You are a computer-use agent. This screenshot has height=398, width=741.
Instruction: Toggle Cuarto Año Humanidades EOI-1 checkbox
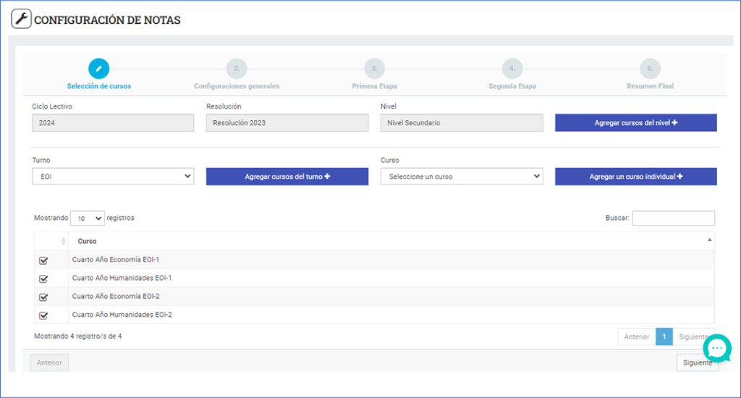pyautogui.click(x=43, y=279)
